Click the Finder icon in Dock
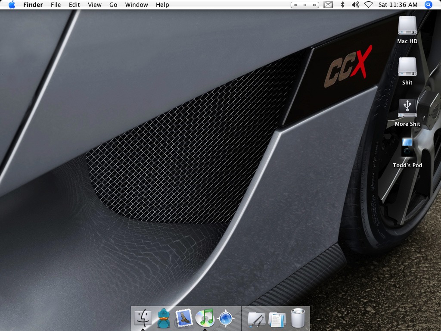This screenshot has width=441, height=331. (143, 318)
